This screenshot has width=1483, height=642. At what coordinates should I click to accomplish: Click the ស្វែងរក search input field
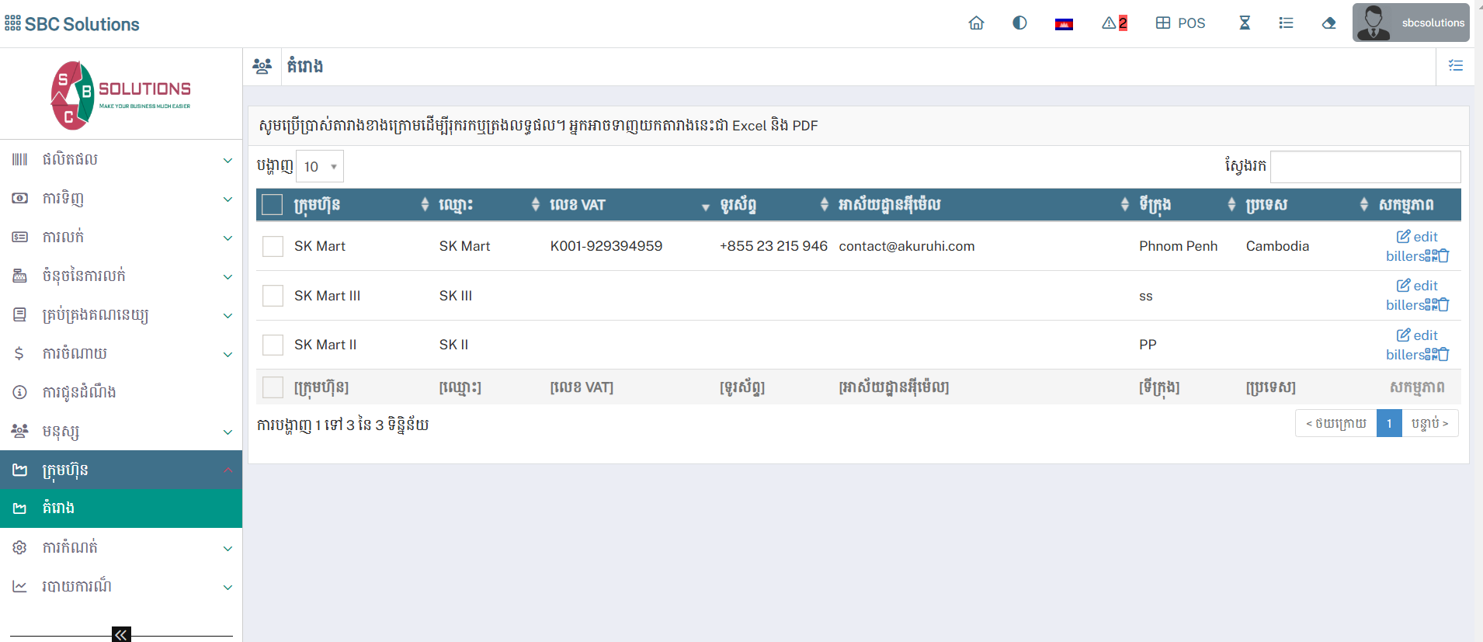(x=1364, y=166)
